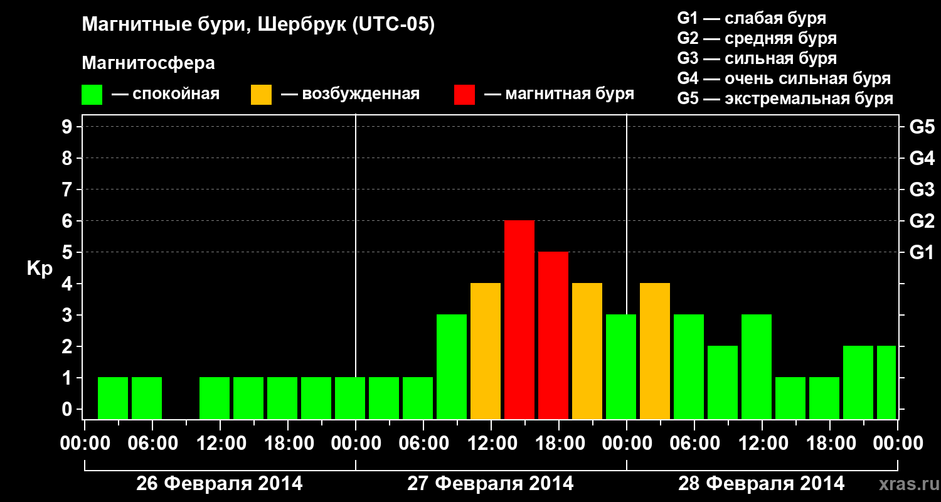Click the red 'магнитная буря' legend swatch

click(x=465, y=95)
